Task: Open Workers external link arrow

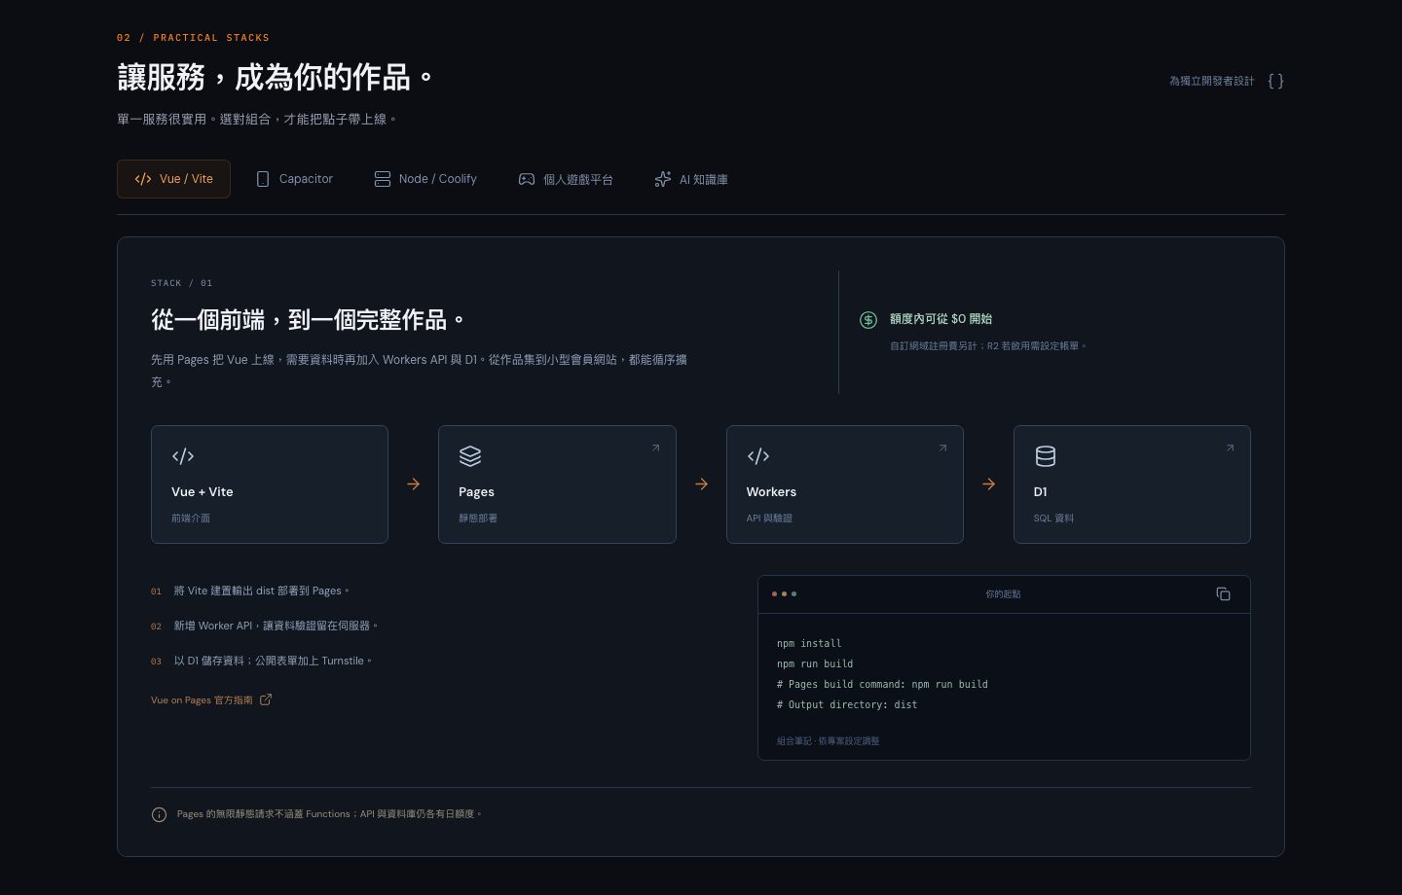Action: [942, 447]
